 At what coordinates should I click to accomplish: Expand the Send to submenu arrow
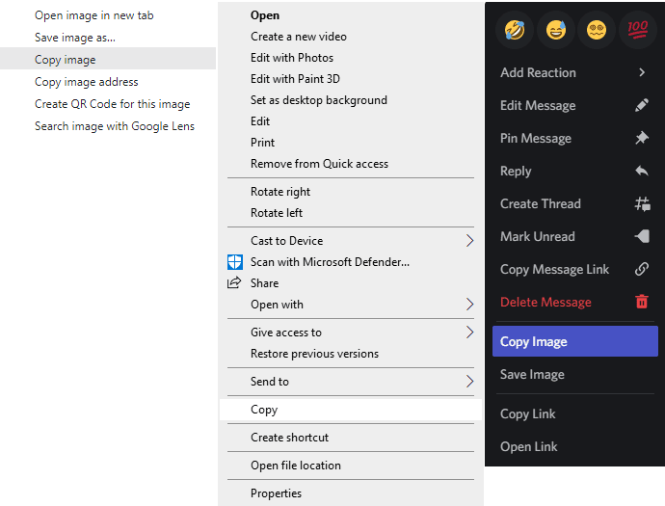pyautogui.click(x=469, y=382)
